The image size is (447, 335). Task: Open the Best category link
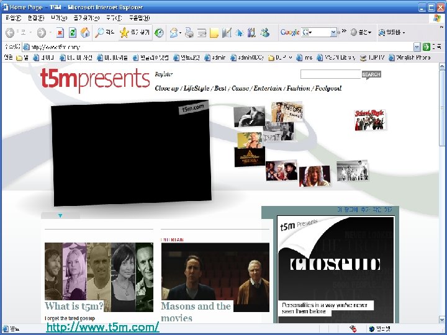220,88
